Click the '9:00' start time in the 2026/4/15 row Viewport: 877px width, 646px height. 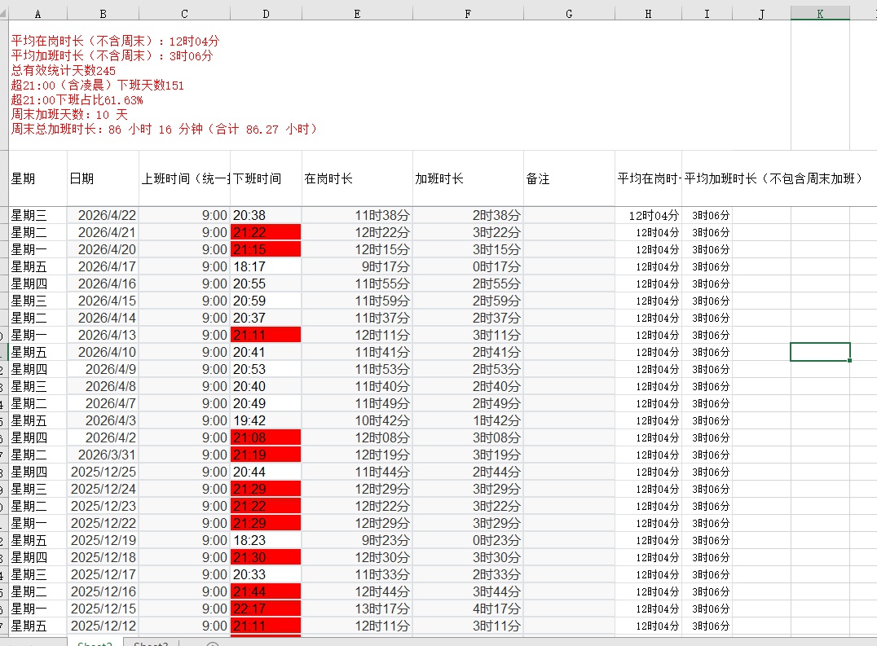(x=184, y=301)
